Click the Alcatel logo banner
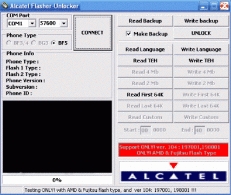231x195 pixels. click(174, 172)
